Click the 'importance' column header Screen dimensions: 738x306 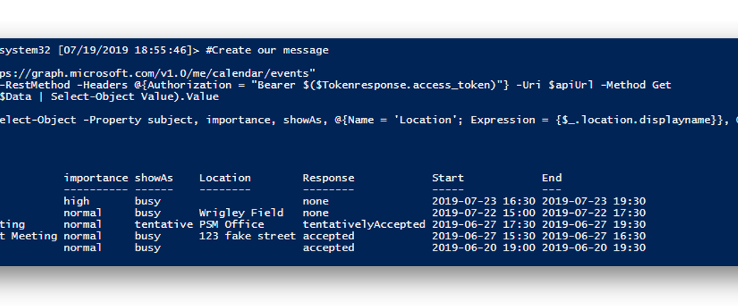[96, 178]
